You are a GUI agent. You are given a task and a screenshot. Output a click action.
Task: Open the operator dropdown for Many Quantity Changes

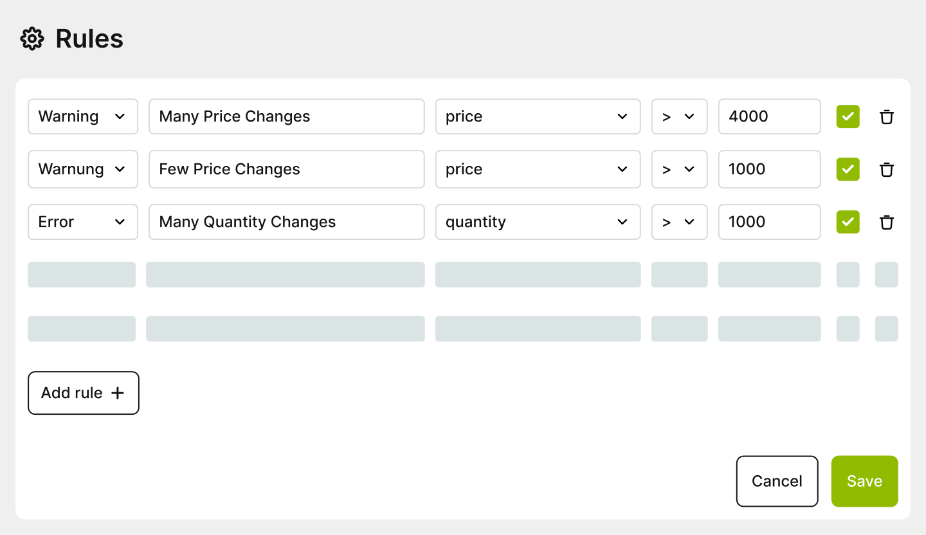pyautogui.click(x=679, y=222)
